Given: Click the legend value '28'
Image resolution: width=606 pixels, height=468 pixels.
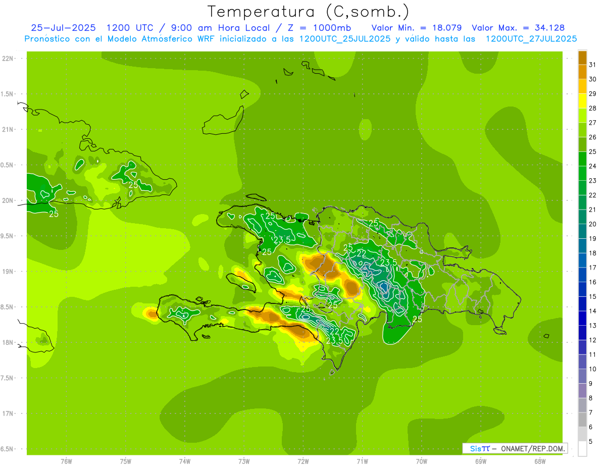Looking at the screenshot, I should tap(593, 108).
